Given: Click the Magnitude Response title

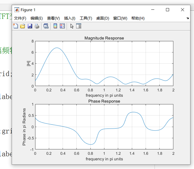Looking at the screenshot, I should coord(104,38).
